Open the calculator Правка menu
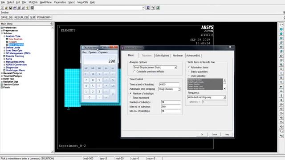This screenshot has height=160, width=285. coord(92,52)
